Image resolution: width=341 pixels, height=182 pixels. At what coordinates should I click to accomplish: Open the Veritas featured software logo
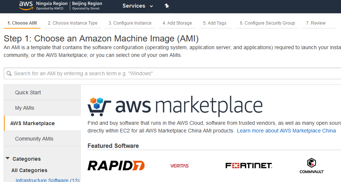point(180,166)
